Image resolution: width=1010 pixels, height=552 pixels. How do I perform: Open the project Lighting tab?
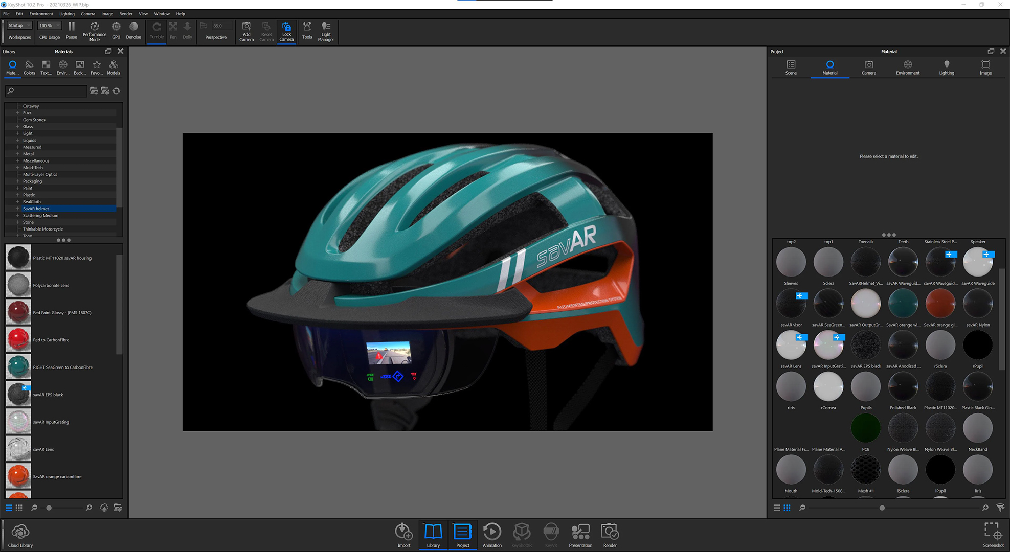tap(946, 67)
